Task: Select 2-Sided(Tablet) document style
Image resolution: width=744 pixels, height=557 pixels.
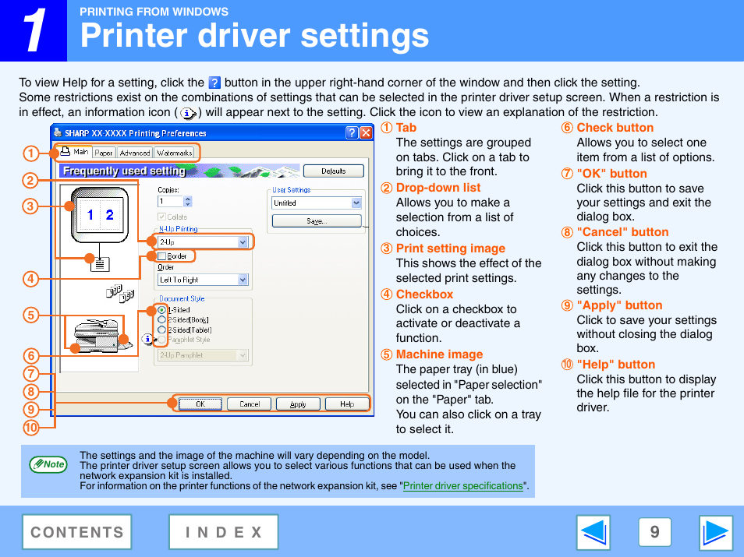Action: (x=161, y=330)
